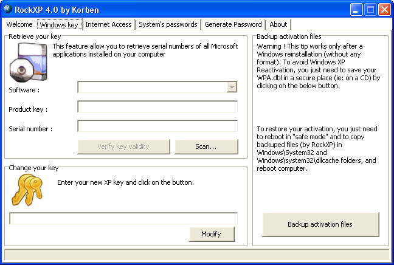Screen dimensions: 394x265
Task: Focus the Serial number field
Action: 157,126
